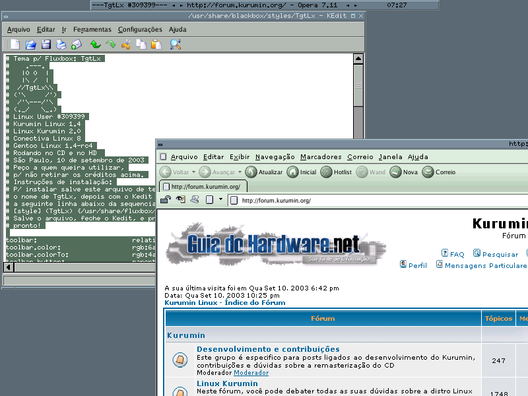Click the Paste clipboard icon in KEdit

pos(156,44)
